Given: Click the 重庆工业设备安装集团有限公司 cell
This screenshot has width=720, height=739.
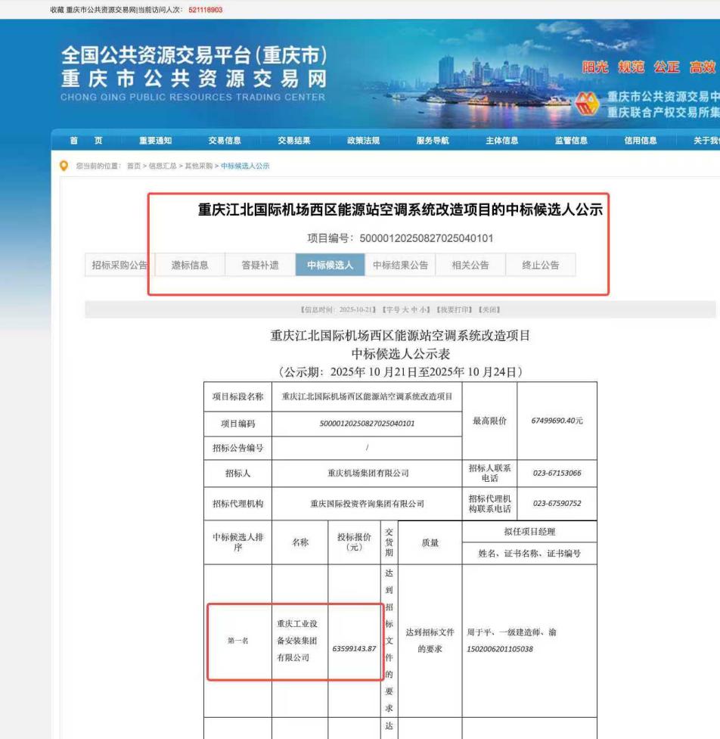Looking at the screenshot, I should 299,641.
